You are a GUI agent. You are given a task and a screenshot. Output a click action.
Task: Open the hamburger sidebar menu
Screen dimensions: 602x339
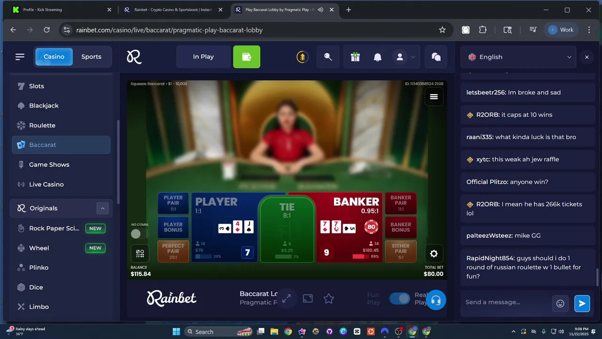click(x=20, y=56)
